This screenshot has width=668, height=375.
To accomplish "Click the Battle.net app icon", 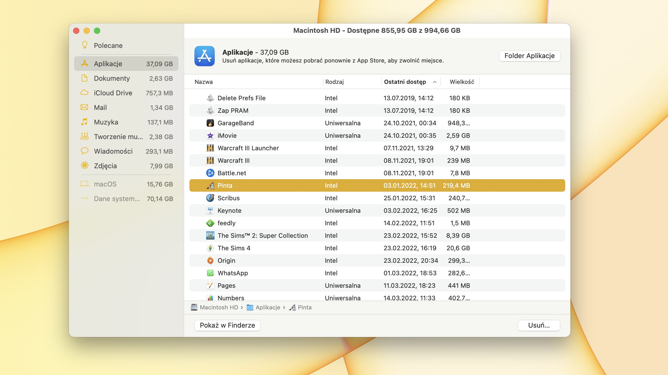I will point(210,173).
